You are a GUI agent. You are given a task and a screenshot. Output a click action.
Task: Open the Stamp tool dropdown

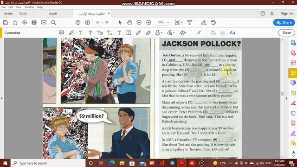(x=159, y=33)
